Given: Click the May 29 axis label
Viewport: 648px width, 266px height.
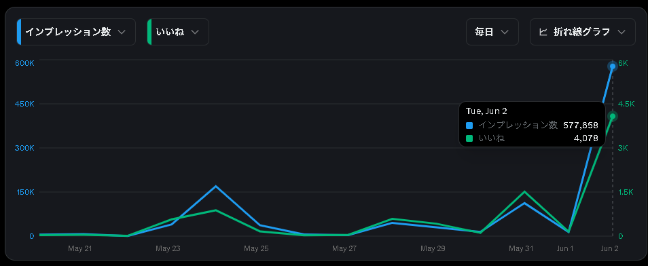Looking at the screenshot, I should [433, 248].
